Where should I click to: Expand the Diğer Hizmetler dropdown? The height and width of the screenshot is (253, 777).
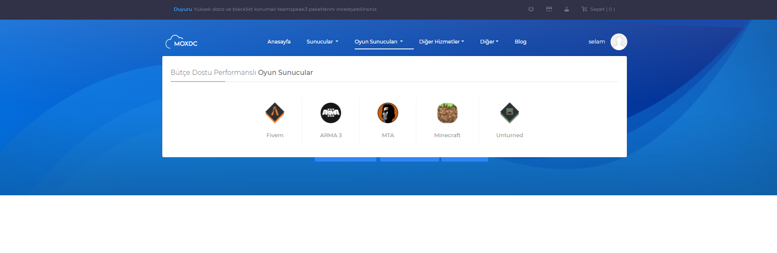442,42
